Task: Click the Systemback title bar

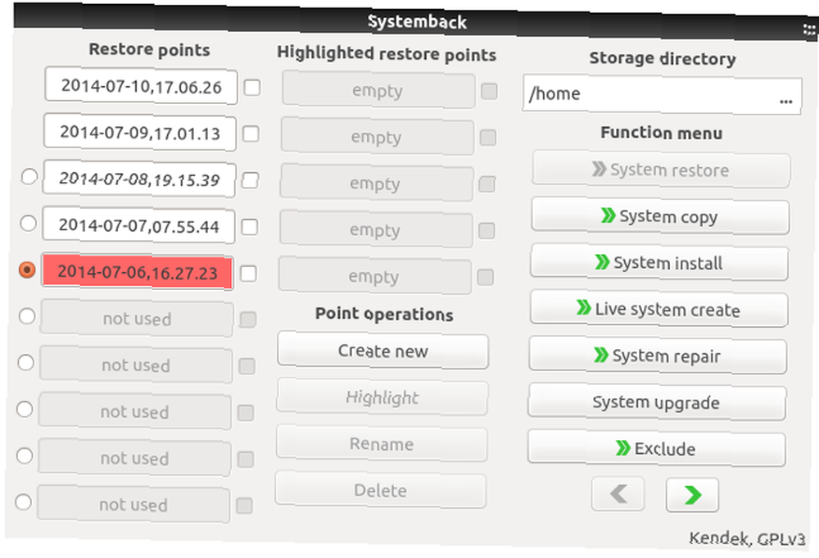Action: click(x=416, y=22)
